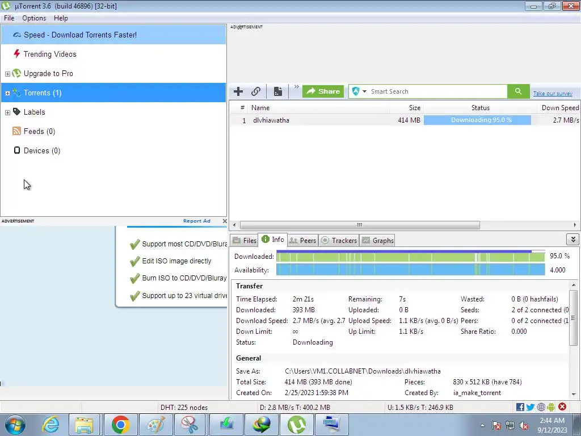581x436 pixels.
Task: Click the Add Torrent plus icon
Action: (238, 91)
